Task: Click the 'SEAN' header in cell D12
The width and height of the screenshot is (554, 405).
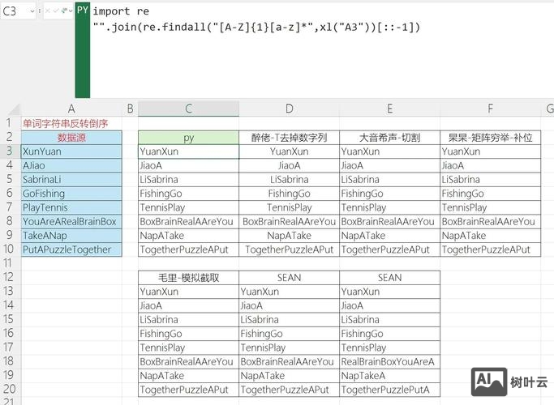Action: (289, 277)
